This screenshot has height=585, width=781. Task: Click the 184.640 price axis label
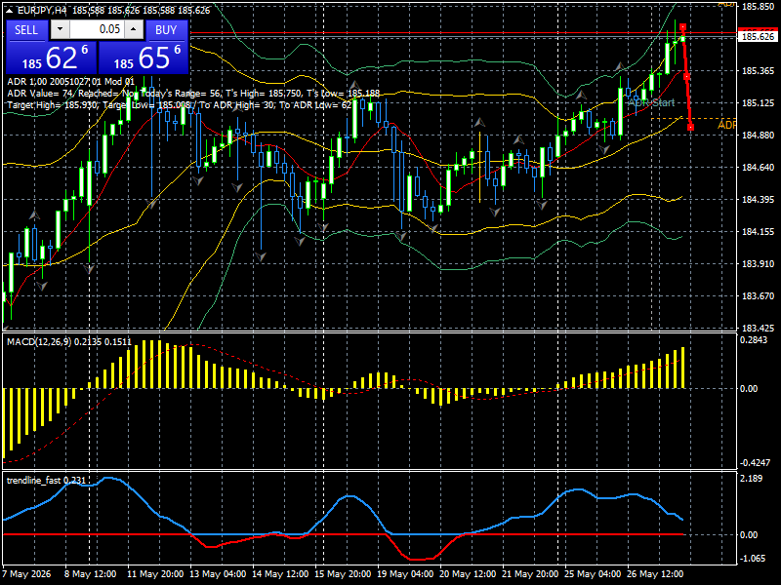(x=759, y=167)
